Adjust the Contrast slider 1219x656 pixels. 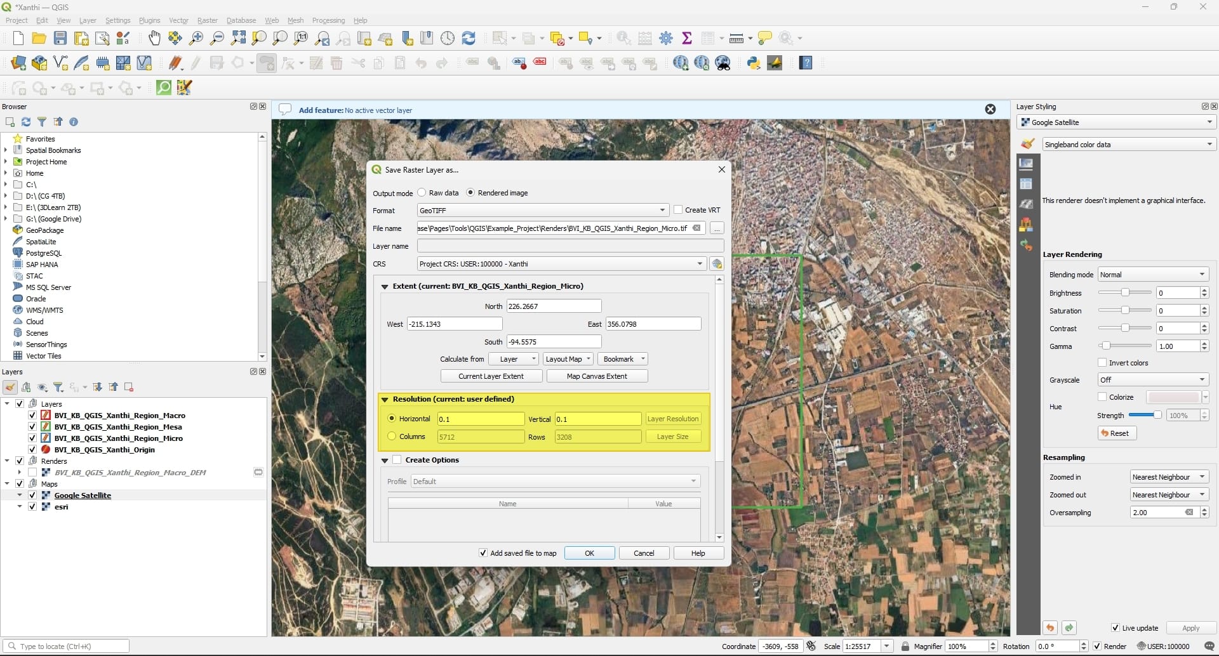point(1124,328)
